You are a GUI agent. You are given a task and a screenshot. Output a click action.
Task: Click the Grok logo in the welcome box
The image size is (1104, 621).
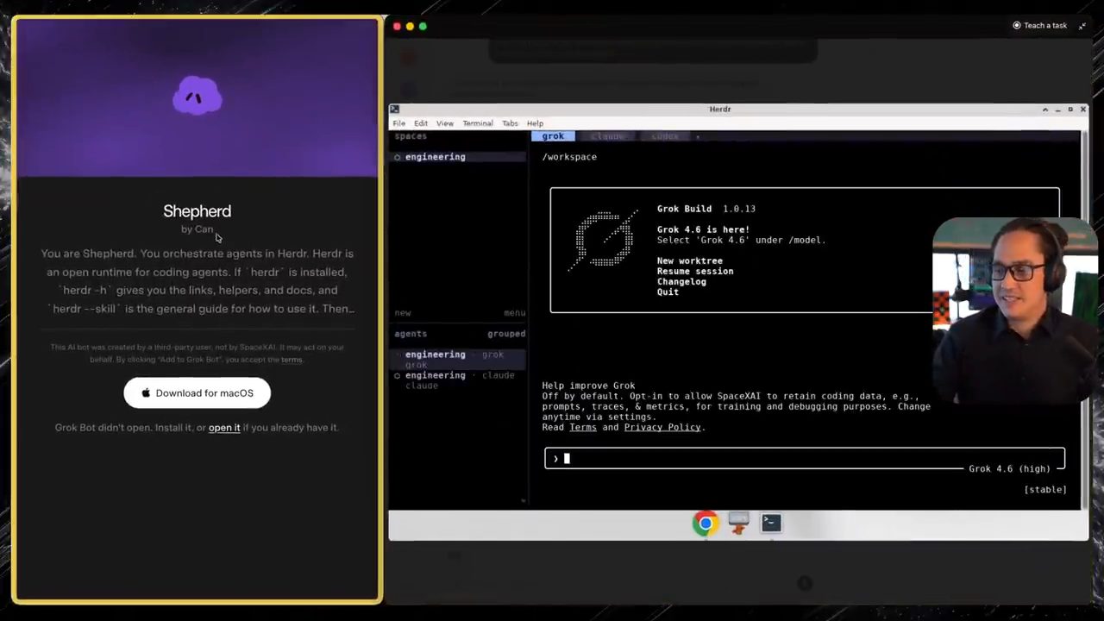(604, 240)
